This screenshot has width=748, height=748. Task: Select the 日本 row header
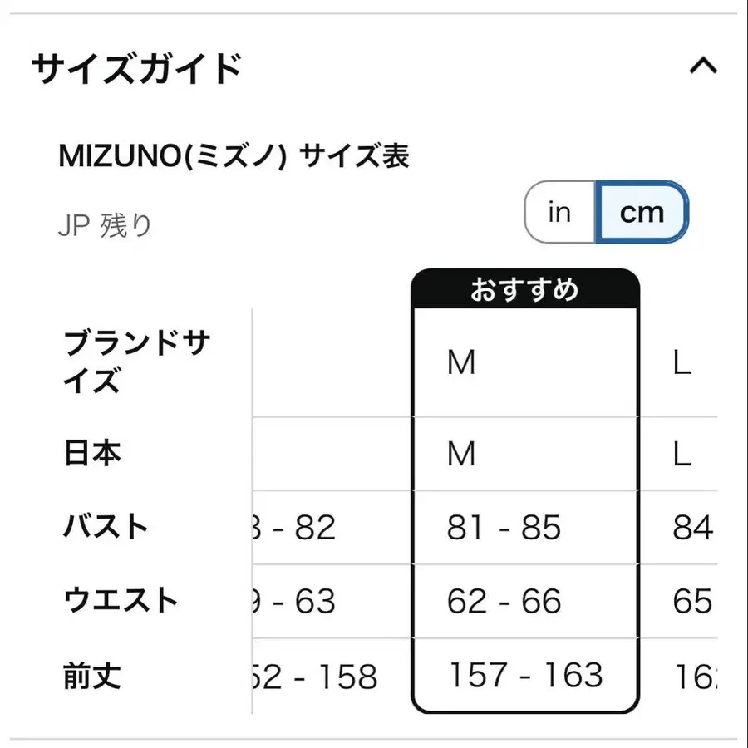pyautogui.click(x=92, y=454)
